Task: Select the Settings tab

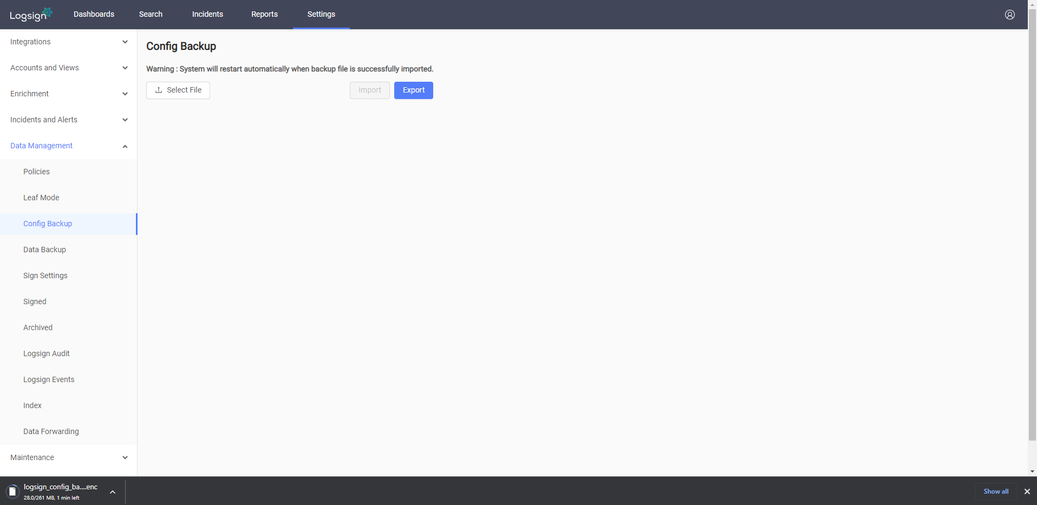Action: click(321, 14)
